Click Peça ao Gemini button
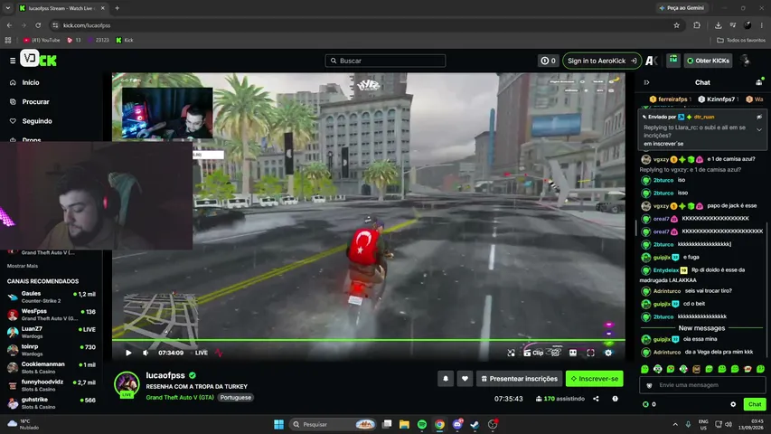This screenshot has width=771, height=434. [x=681, y=8]
